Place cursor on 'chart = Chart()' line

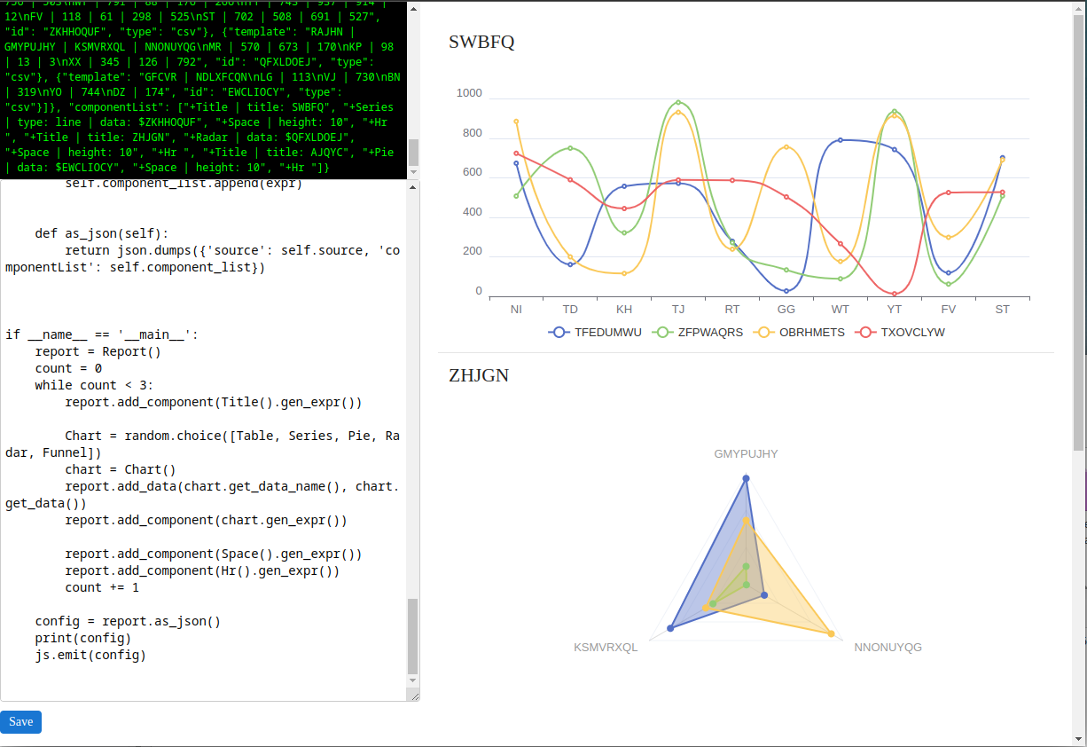[x=121, y=469]
